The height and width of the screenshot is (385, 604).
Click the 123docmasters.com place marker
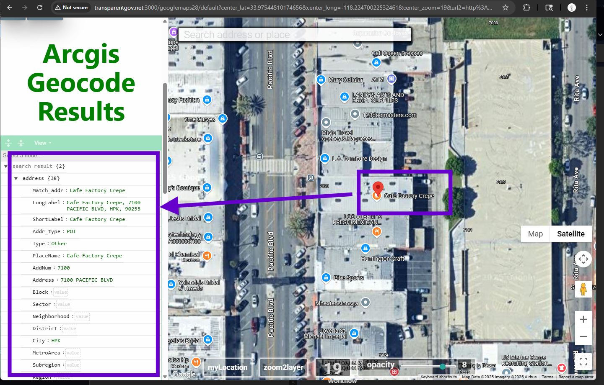coord(355,114)
